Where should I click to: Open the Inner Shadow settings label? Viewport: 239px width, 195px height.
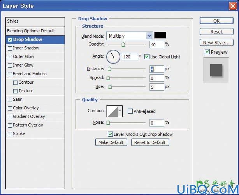click(26, 48)
